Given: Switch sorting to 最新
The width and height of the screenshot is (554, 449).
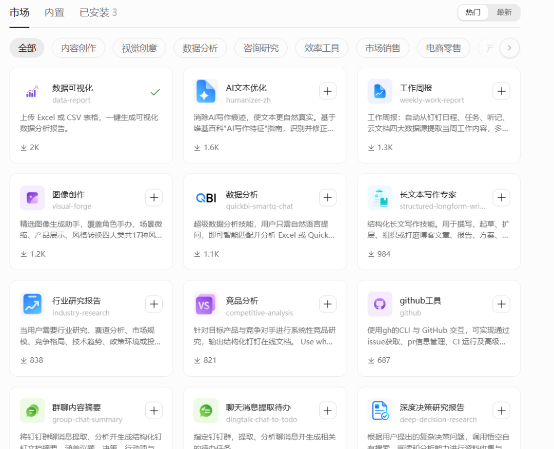Looking at the screenshot, I should click(x=504, y=12).
